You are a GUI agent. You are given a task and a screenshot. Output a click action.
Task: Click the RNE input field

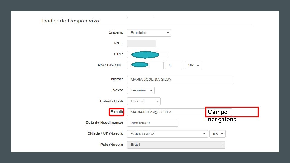click(x=142, y=43)
